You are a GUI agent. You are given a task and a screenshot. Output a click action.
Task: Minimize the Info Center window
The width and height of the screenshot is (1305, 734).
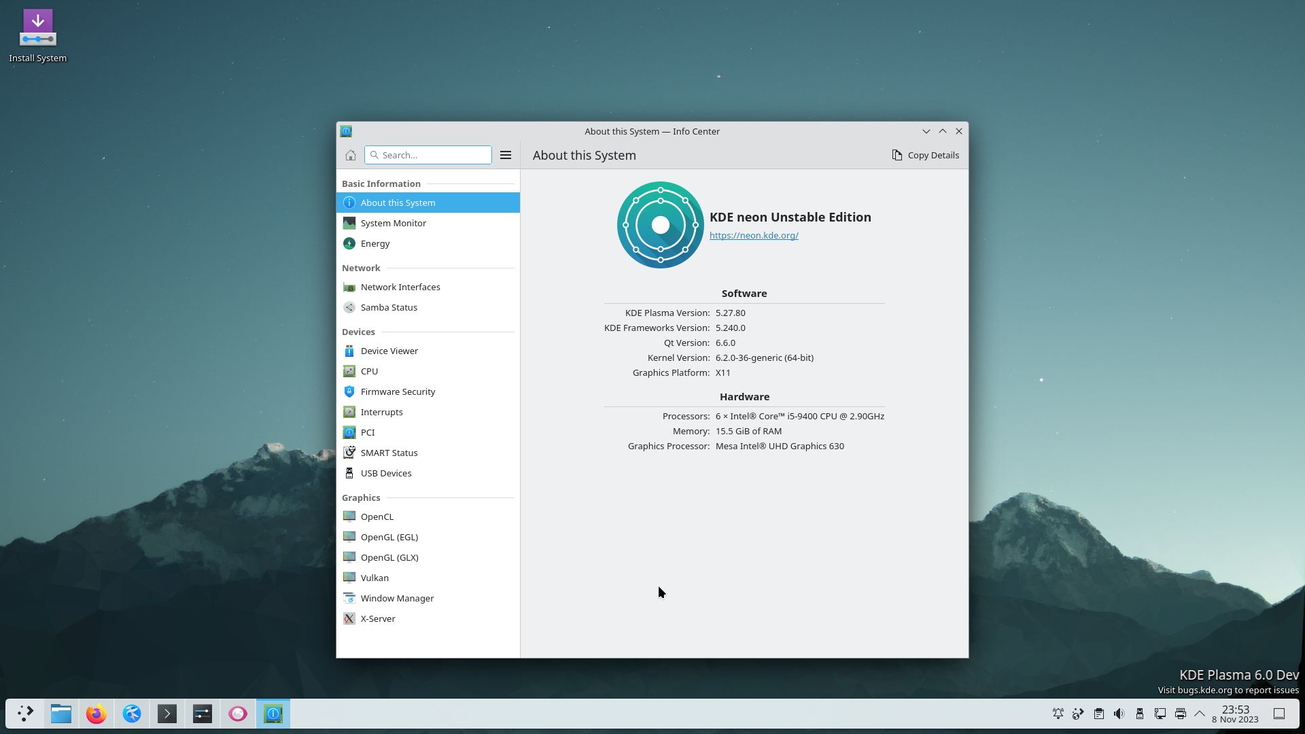[x=926, y=131]
